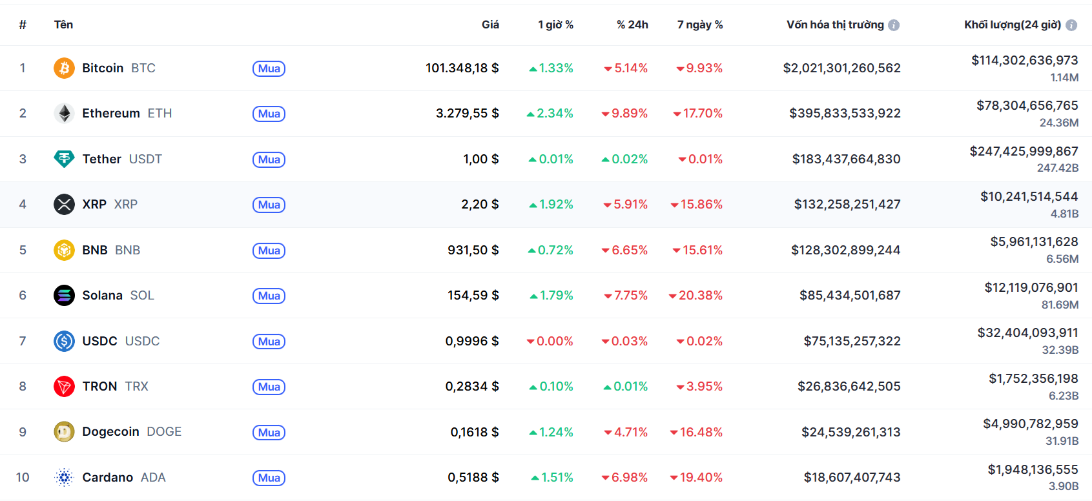This screenshot has width=1092, height=501.
Task: Click the BNB yellow logo icon
Action: [64, 250]
